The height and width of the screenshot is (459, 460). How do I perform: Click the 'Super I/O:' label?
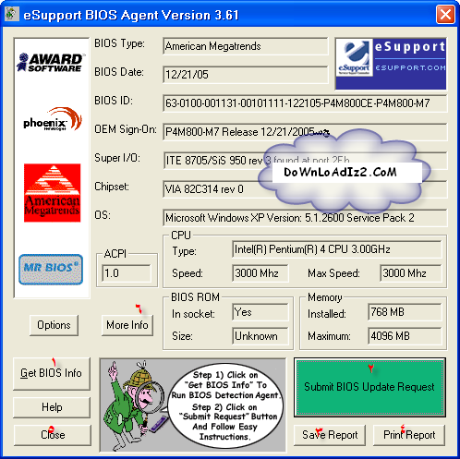(117, 158)
